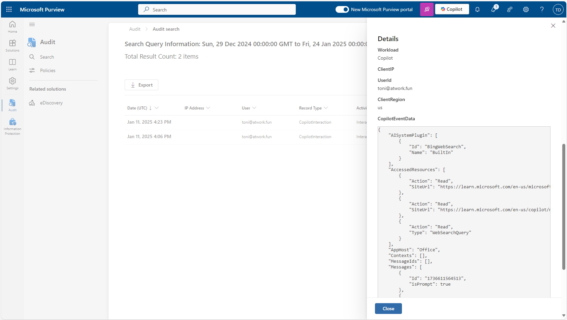
Task: Click the Close button in Details
Action: click(388, 309)
